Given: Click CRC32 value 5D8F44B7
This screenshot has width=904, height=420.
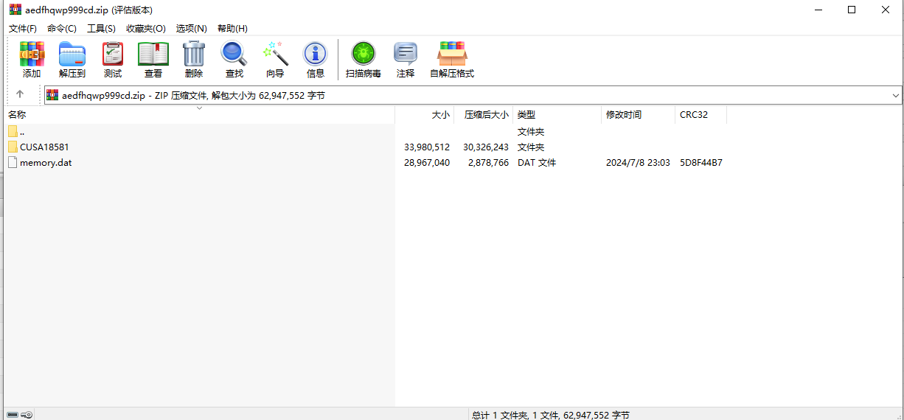Looking at the screenshot, I should [x=701, y=163].
